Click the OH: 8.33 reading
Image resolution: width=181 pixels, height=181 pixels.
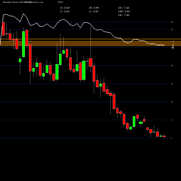tap(124, 12)
